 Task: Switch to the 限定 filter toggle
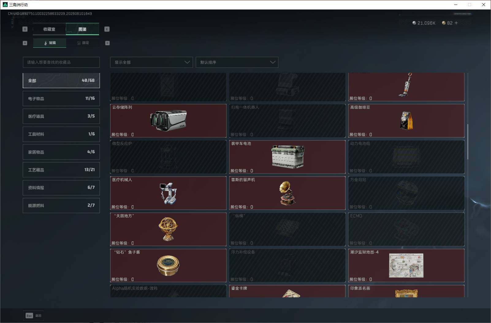pyautogui.click(x=83, y=43)
